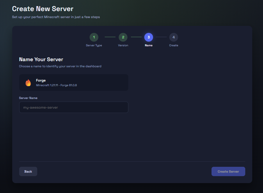Click the Create New Server page title
The width and height of the screenshot is (263, 193).
point(42,9)
